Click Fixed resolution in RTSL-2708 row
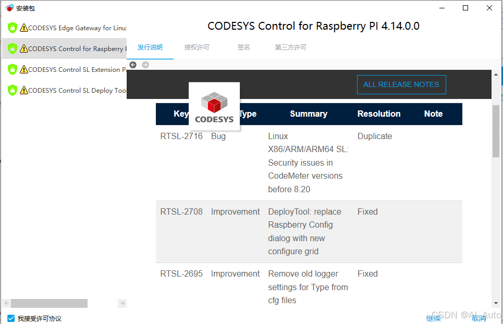503x324 pixels. (x=367, y=212)
